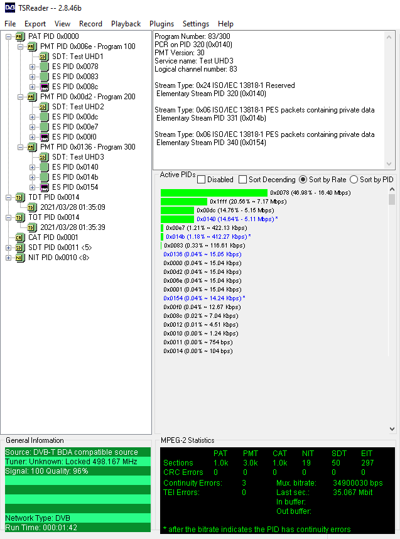Click the NIT PID 0x0010 table icon
This screenshot has width=400, height=539.
click(20, 258)
